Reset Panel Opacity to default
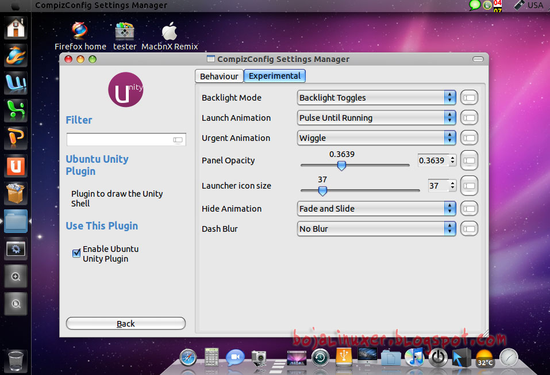The image size is (550, 375). point(469,160)
